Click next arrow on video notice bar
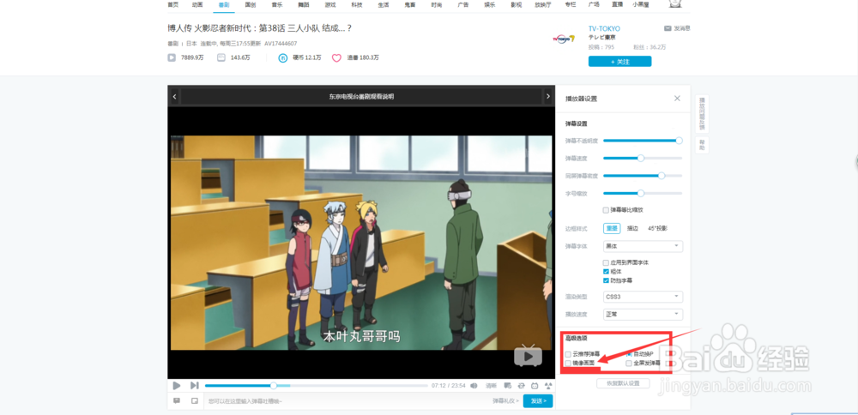The height and width of the screenshot is (415, 858). [547, 97]
